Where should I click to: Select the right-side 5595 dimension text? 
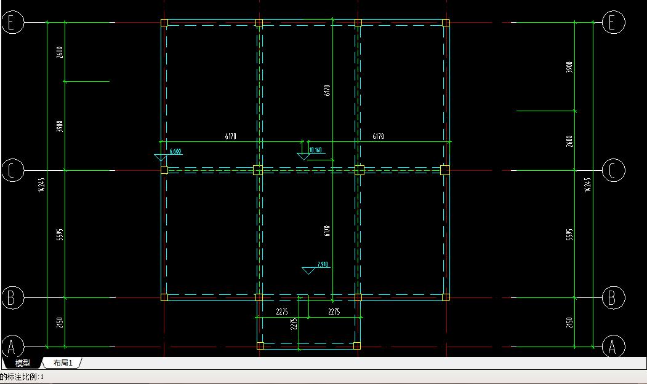tap(569, 235)
